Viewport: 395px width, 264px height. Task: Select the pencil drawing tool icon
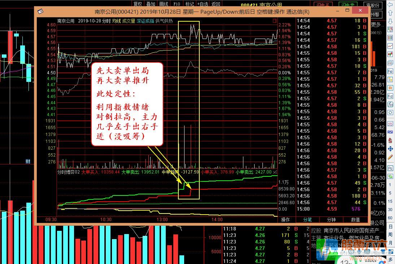[390, 157]
